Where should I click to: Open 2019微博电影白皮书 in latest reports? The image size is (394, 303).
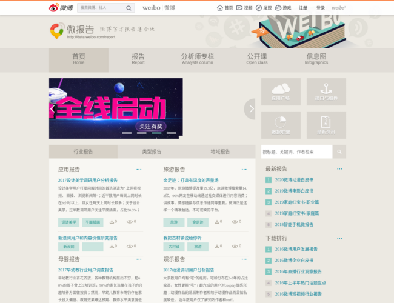click(x=294, y=191)
